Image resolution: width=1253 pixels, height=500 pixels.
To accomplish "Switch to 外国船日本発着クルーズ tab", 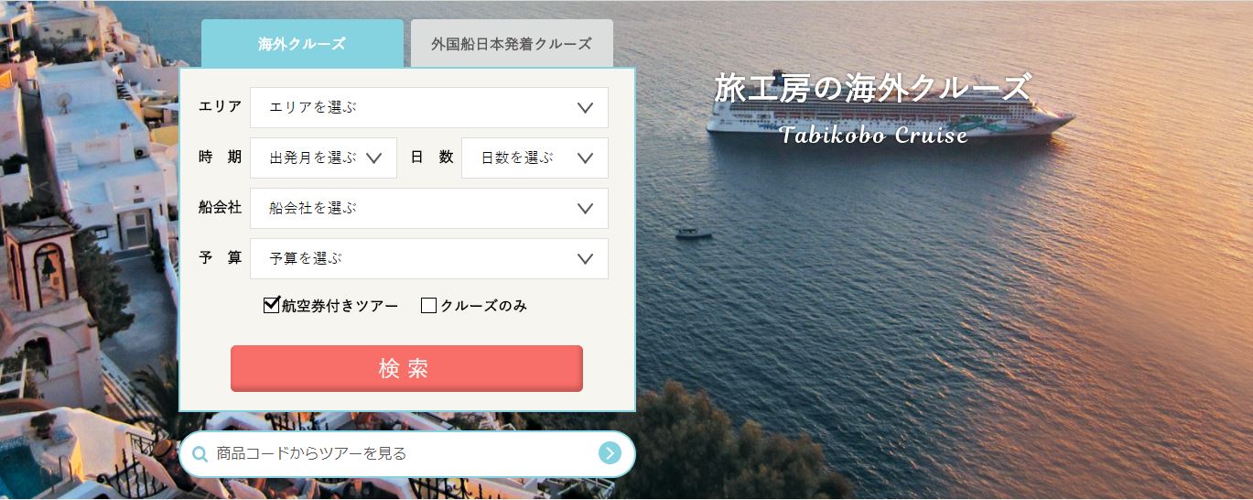I will tap(512, 43).
